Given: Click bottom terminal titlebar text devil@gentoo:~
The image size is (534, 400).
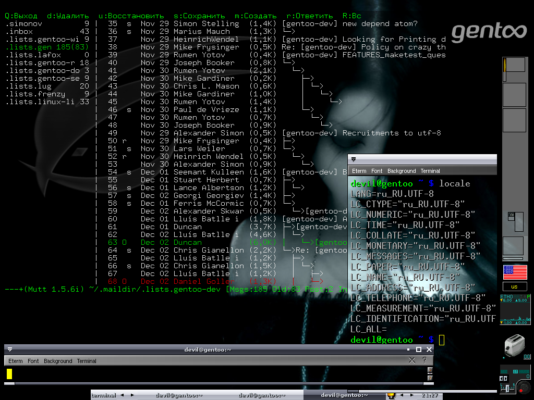Looking at the screenshot, I should [208, 349].
